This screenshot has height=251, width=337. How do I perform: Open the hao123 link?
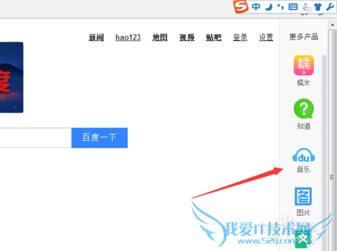[128, 37]
